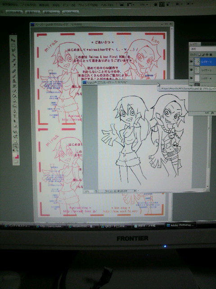Select the Blur tool
The height and width of the screenshot is (289, 216).
(14, 101)
